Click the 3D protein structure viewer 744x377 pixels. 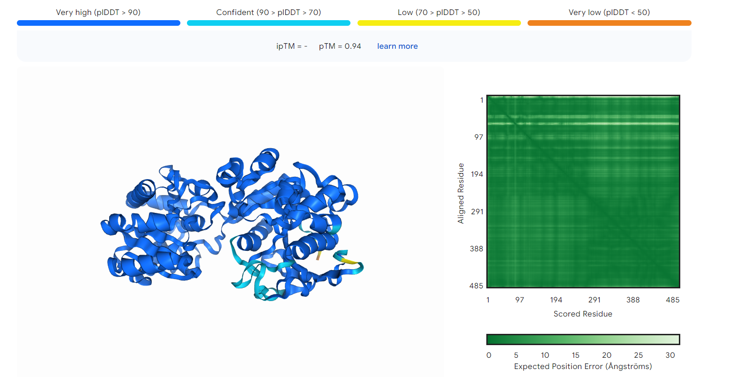click(231, 222)
